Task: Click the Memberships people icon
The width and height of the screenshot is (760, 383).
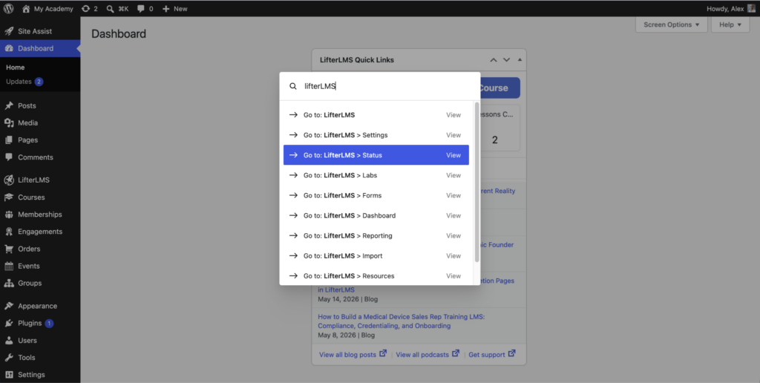Action: point(9,215)
